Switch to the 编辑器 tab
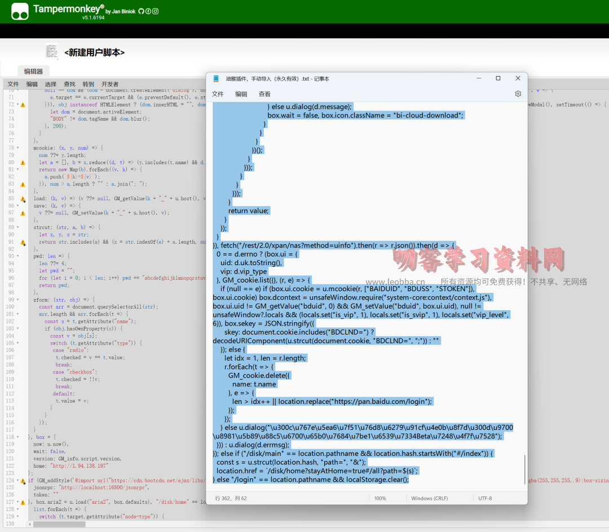 [33, 72]
